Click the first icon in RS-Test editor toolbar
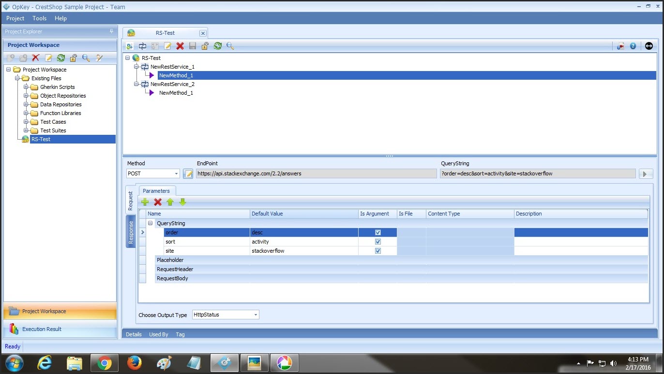 [x=130, y=46]
